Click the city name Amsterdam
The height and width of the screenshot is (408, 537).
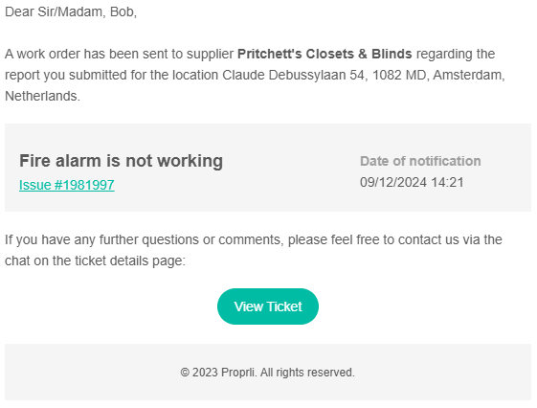(467, 75)
